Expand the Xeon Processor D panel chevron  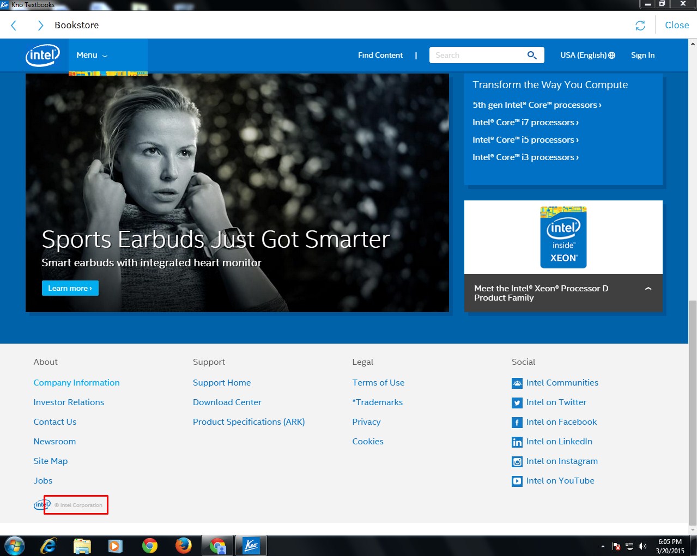tap(648, 289)
